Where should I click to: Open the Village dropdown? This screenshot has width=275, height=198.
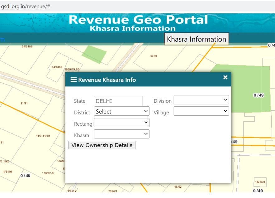[201, 111]
